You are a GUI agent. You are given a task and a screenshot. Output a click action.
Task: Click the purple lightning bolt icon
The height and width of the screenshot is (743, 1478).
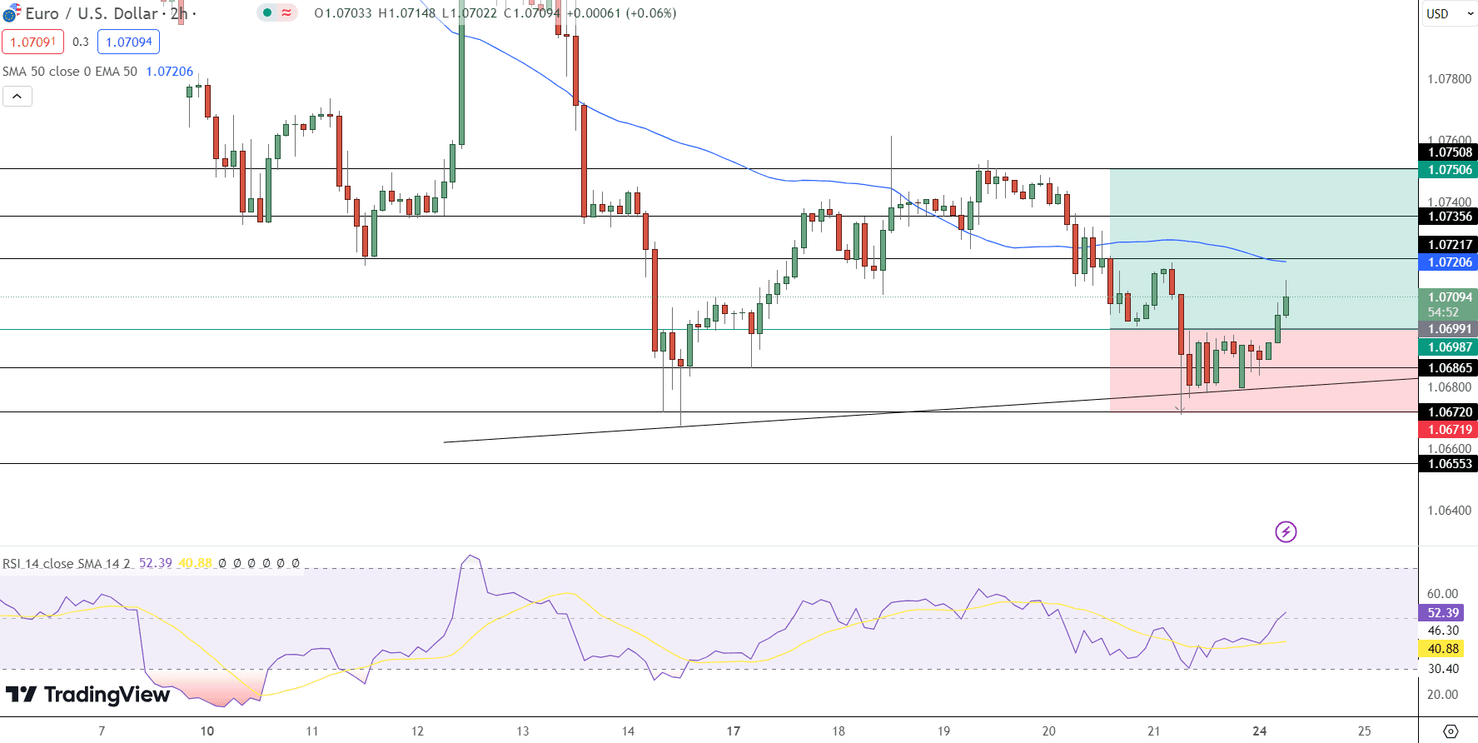(x=1286, y=531)
